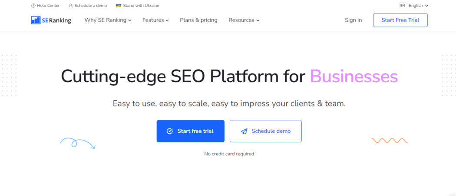This screenshot has height=196, width=456.
Task: Click the Sign in link
Action: pyautogui.click(x=354, y=20)
